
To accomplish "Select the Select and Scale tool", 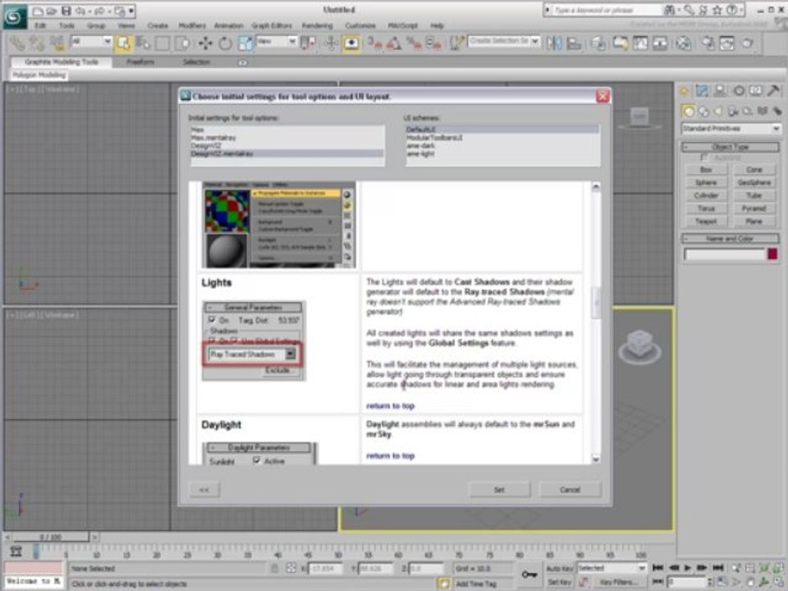I will coord(245,44).
